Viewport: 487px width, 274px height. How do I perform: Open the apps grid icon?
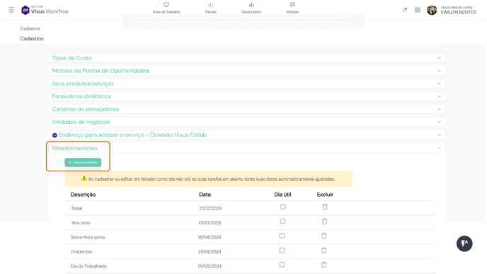point(418,10)
